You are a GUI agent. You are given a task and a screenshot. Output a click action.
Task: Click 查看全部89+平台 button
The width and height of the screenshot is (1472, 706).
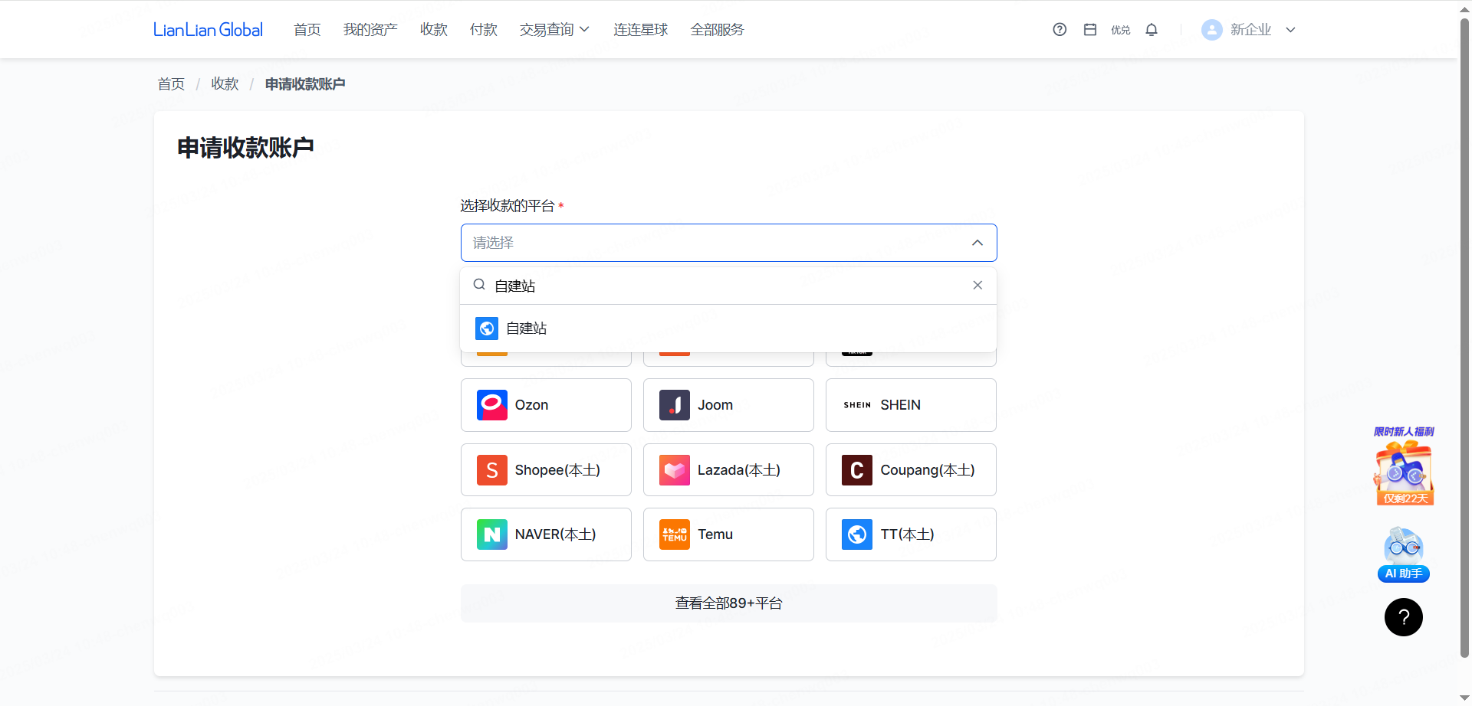coord(728,603)
